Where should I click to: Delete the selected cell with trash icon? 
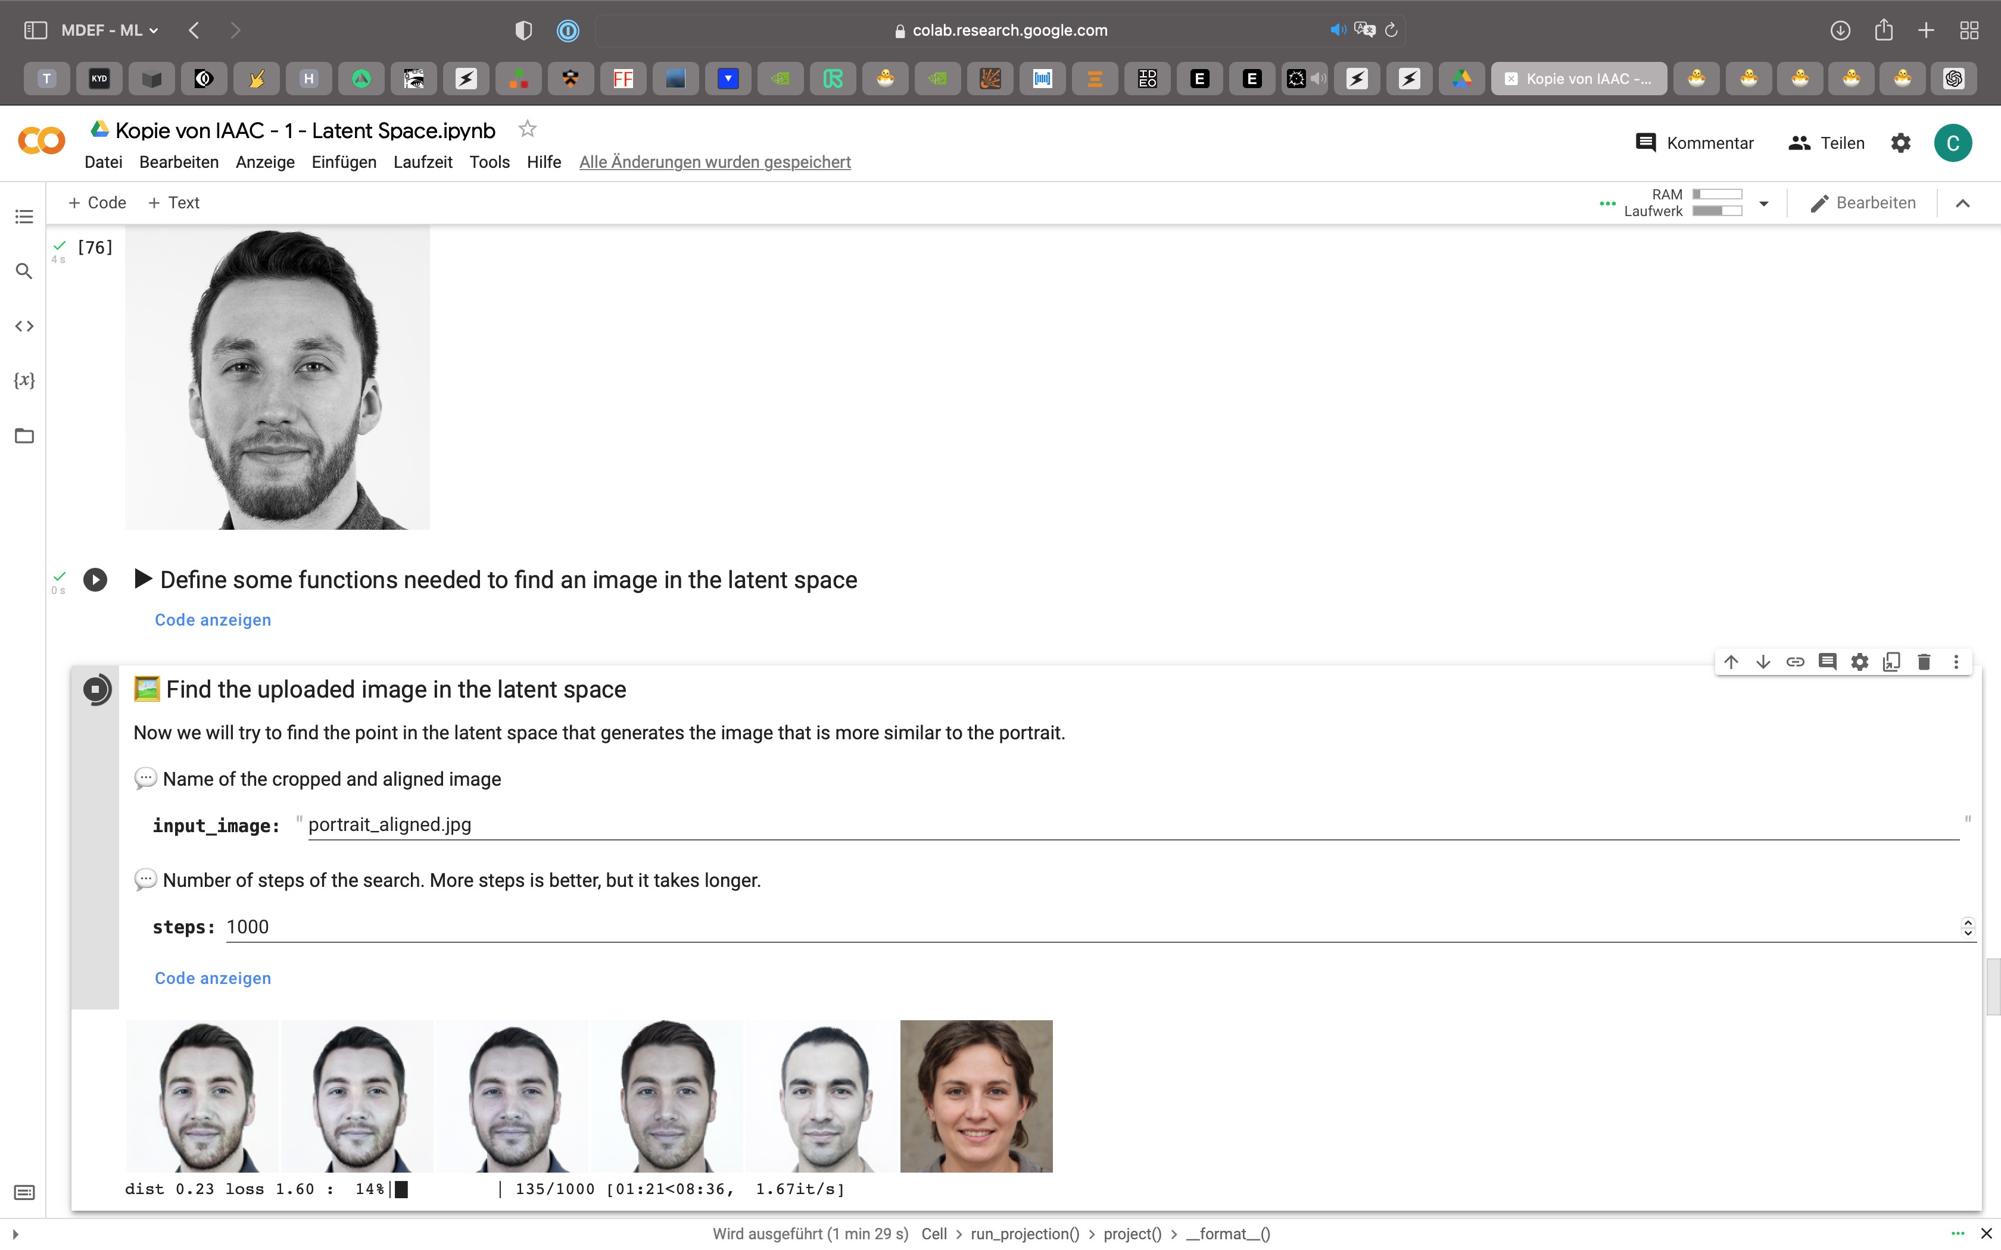tap(1923, 661)
